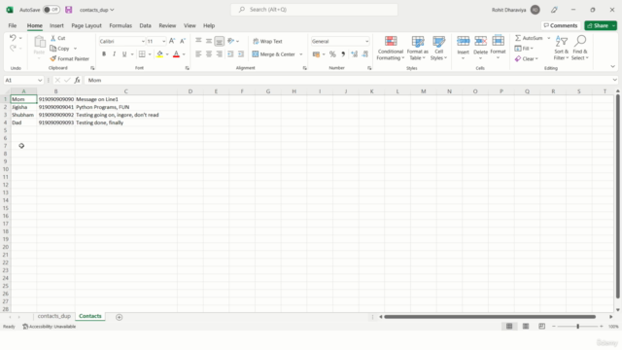The width and height of the screenshot is (622, 350).
Task: Click the Undo arrow icon
Action: pyautogui.click(x=13, y=38)
